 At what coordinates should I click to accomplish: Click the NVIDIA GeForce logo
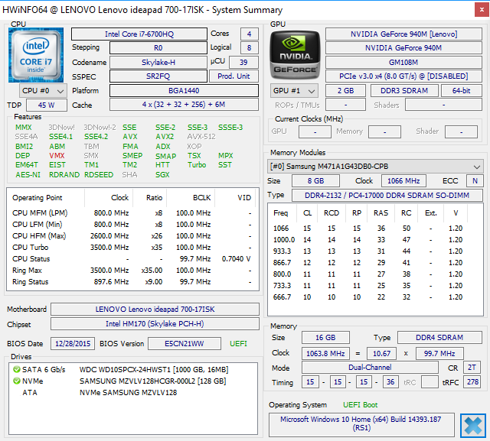click(x=294, y=55)
